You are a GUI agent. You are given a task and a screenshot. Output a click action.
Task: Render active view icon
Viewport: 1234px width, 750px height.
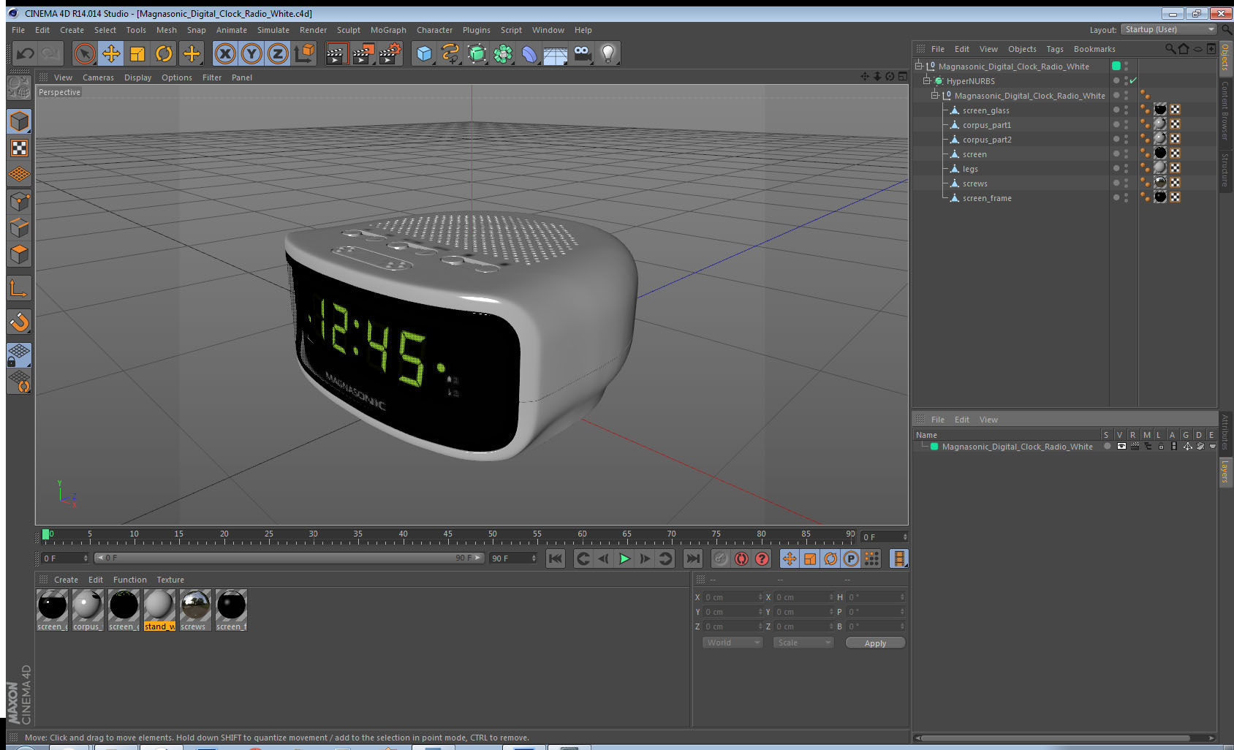click(336, 53)
